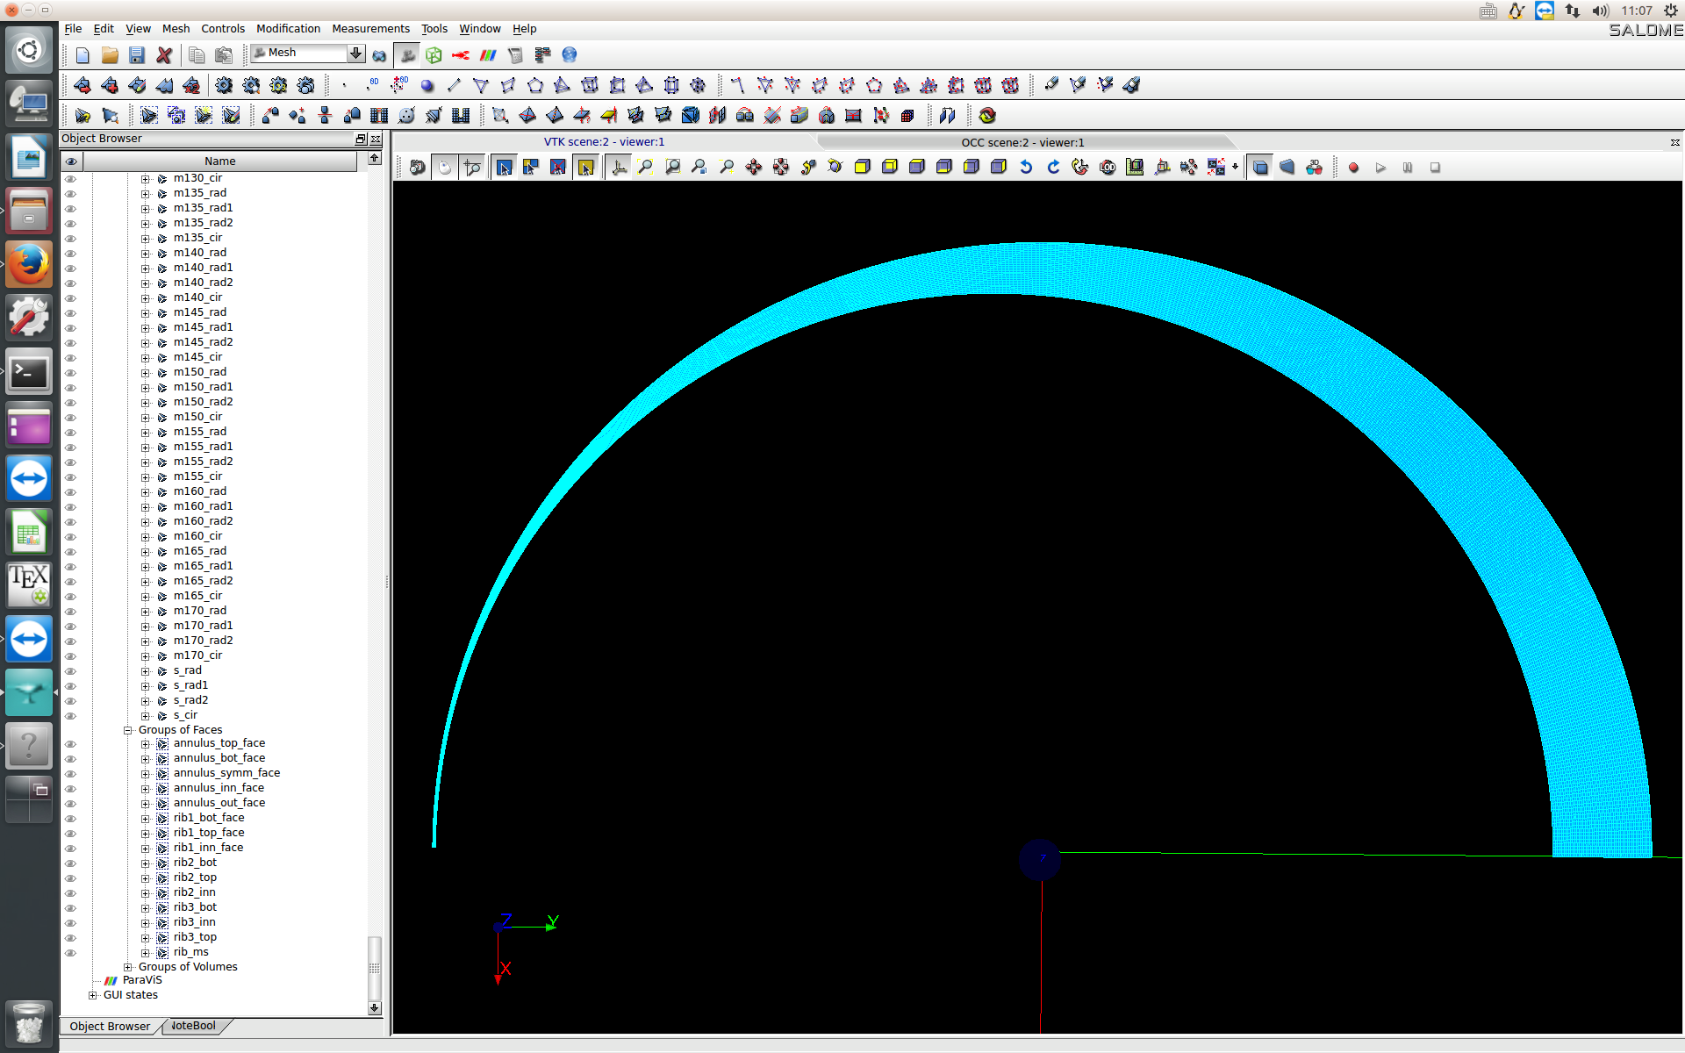
Task: Click the red record button
Action: (x=1353, y=168)
